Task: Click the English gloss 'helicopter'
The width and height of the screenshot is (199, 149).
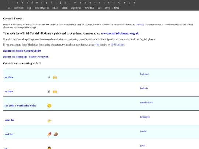Action: (145, 117)
